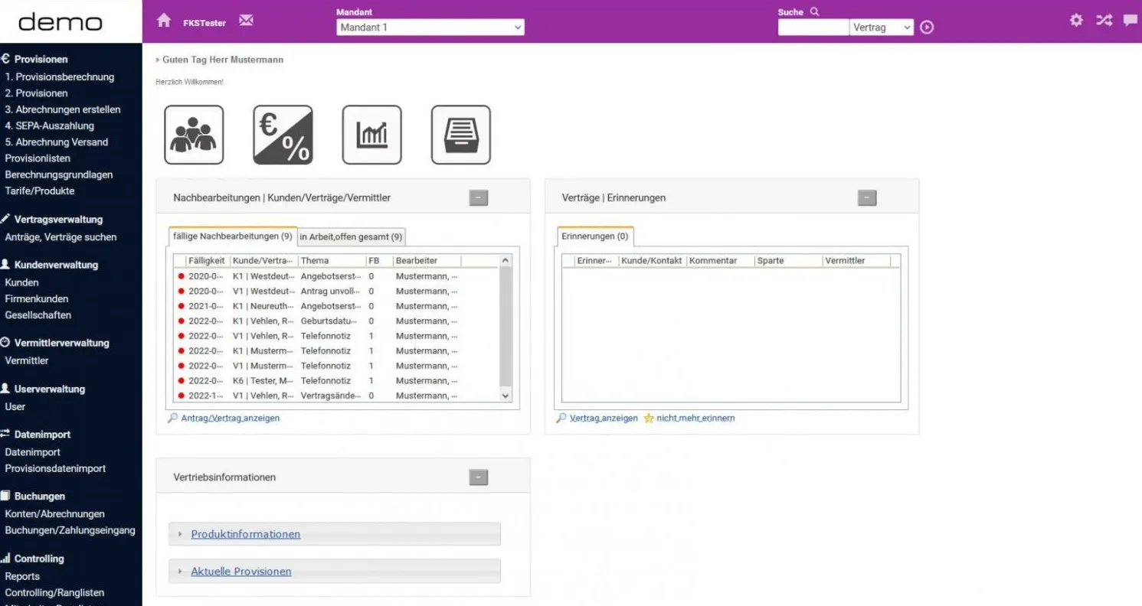Collapse the Verträge | Erinnerungen panel
Viewport: 1142px width, 606px height.
pyautogui.click(x=866, y=198)
